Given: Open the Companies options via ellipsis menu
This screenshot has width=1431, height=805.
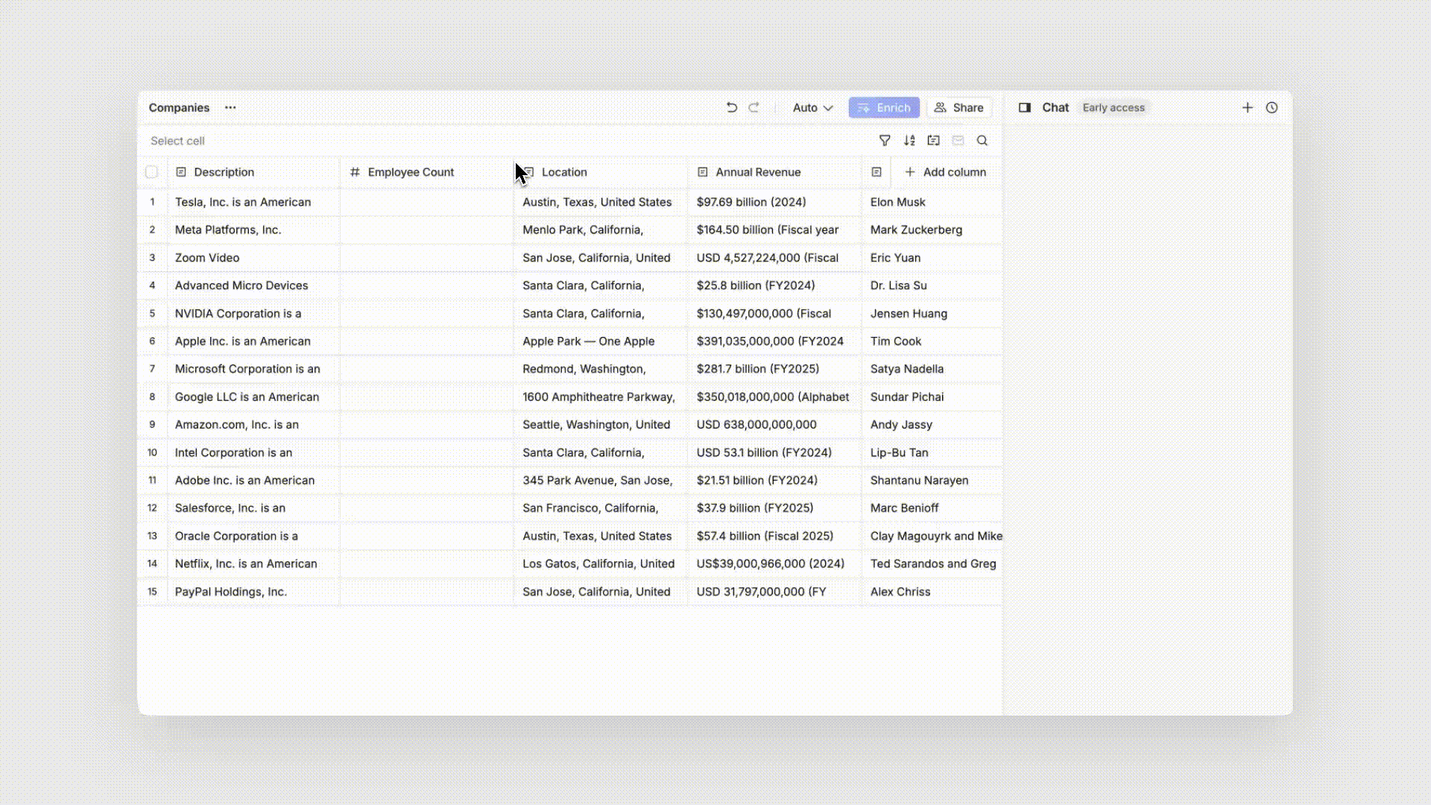Looking at the screenshot, I should [x=230, y=107].
